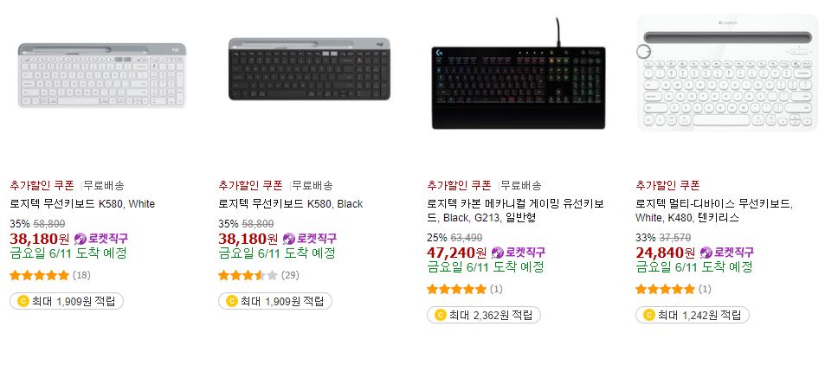
Task: Open the title 로지텍 무선키보드 K580, White
Action: point(82,204)
